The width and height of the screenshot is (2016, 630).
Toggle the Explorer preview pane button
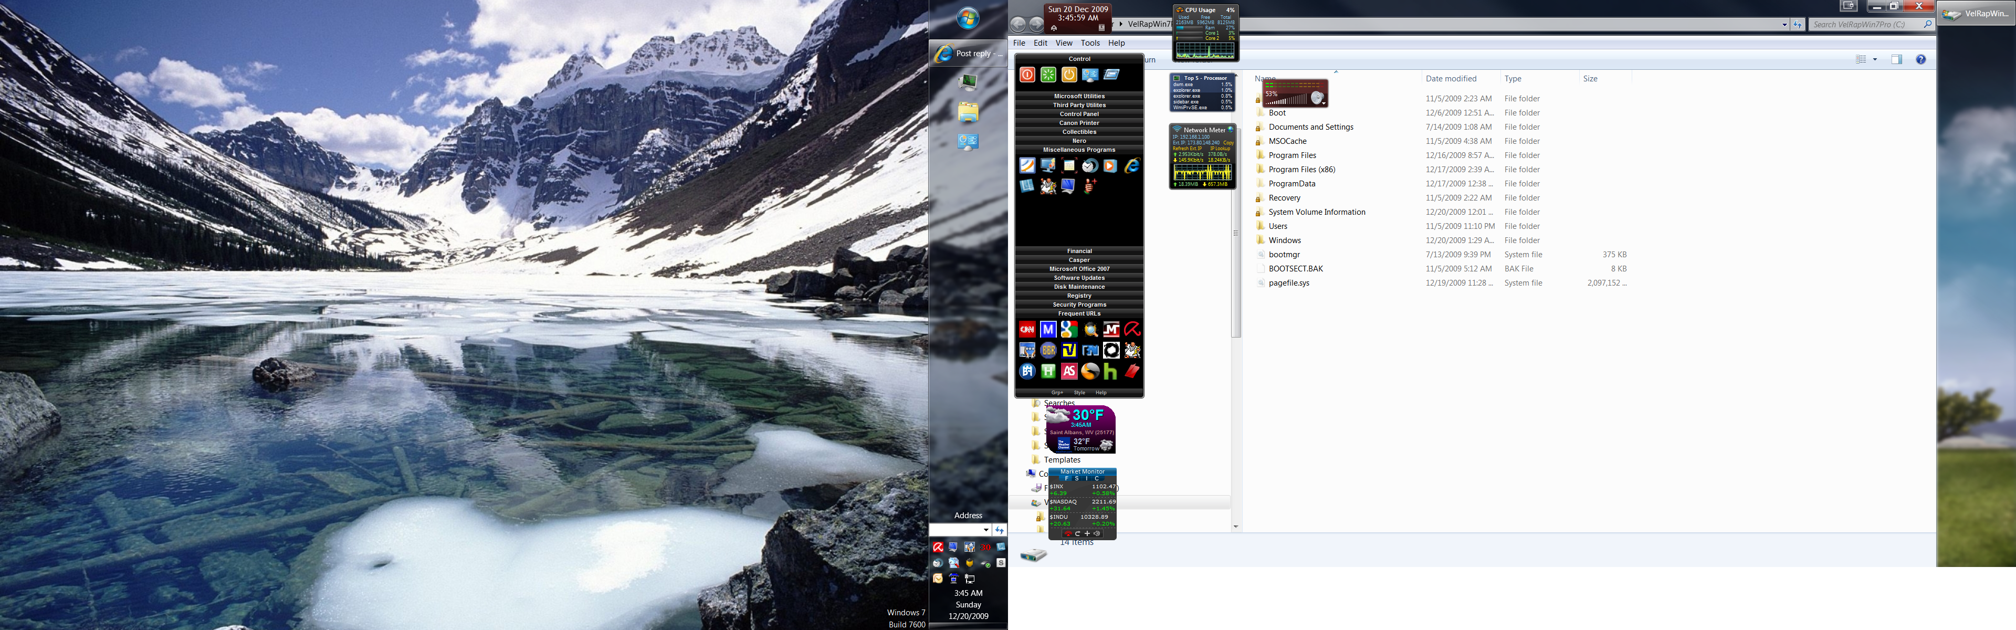(1896, 59)
